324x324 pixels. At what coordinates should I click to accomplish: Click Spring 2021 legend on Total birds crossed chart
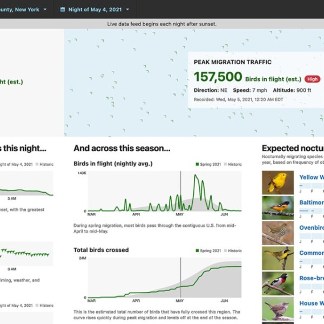tap(207, 251)
